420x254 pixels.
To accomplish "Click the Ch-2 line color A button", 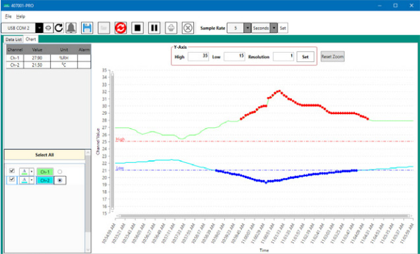I will click(24, 180).
